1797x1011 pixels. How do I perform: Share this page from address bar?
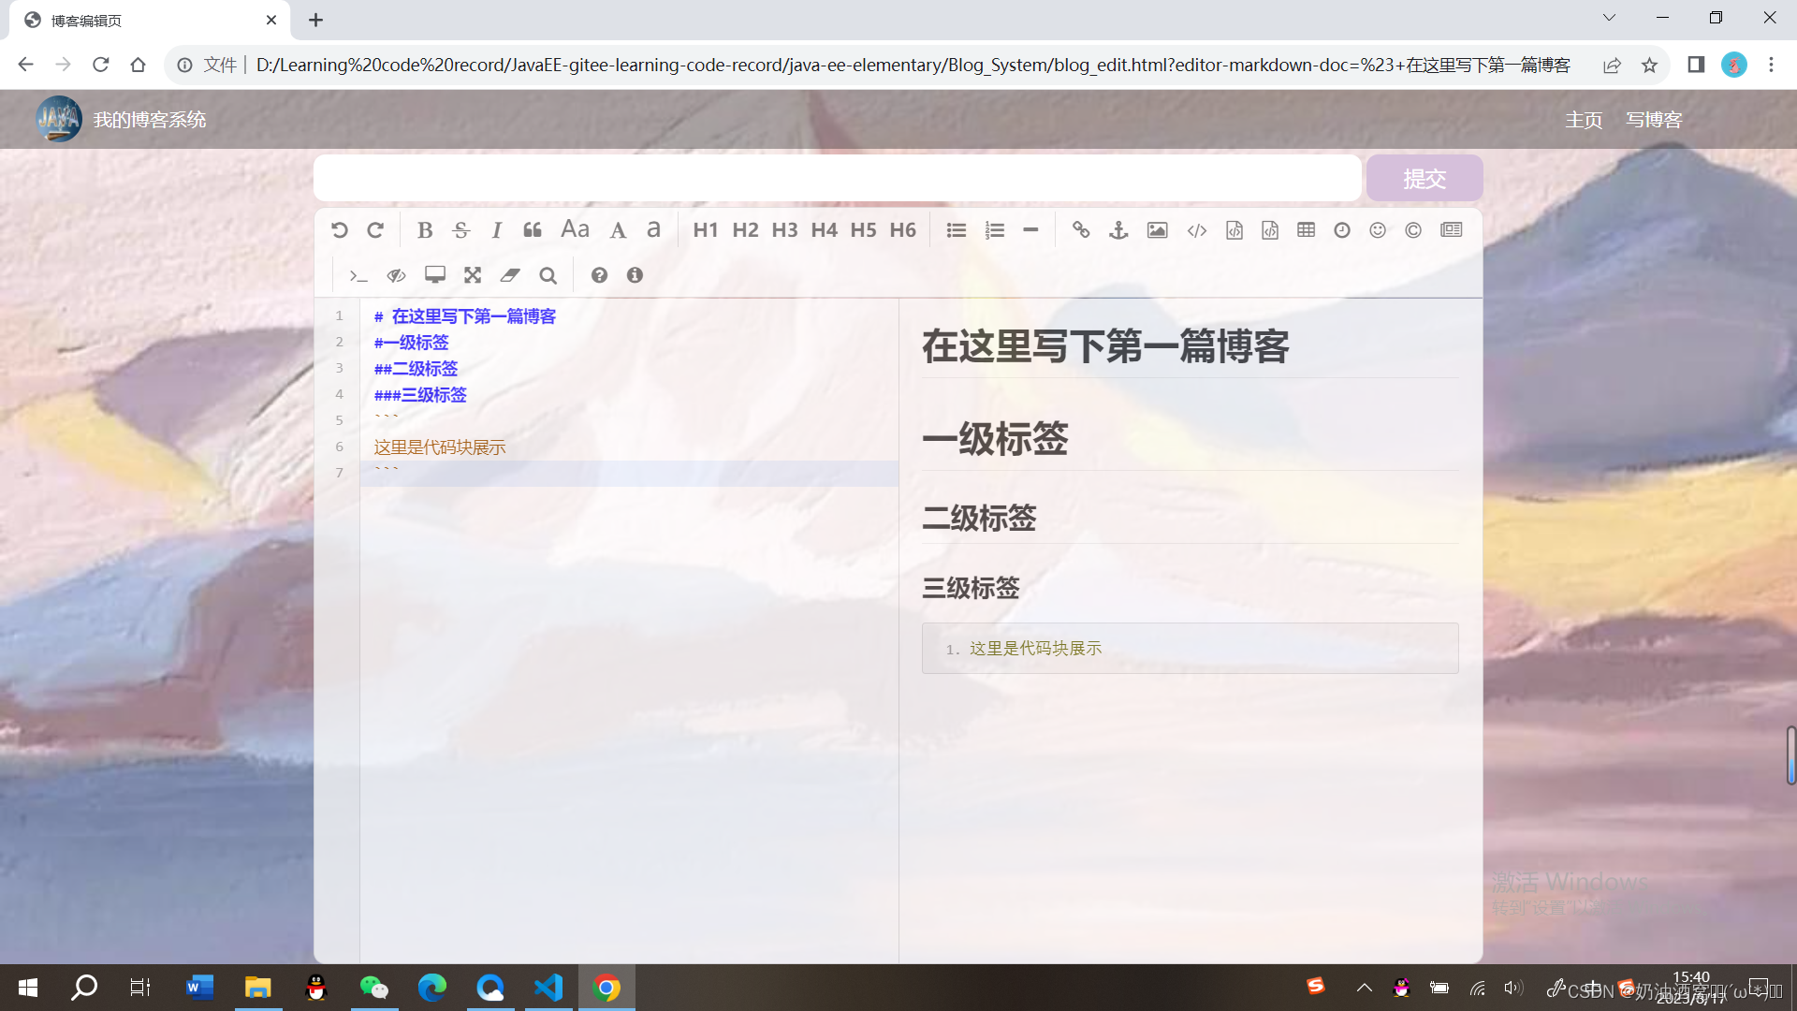1612,65
